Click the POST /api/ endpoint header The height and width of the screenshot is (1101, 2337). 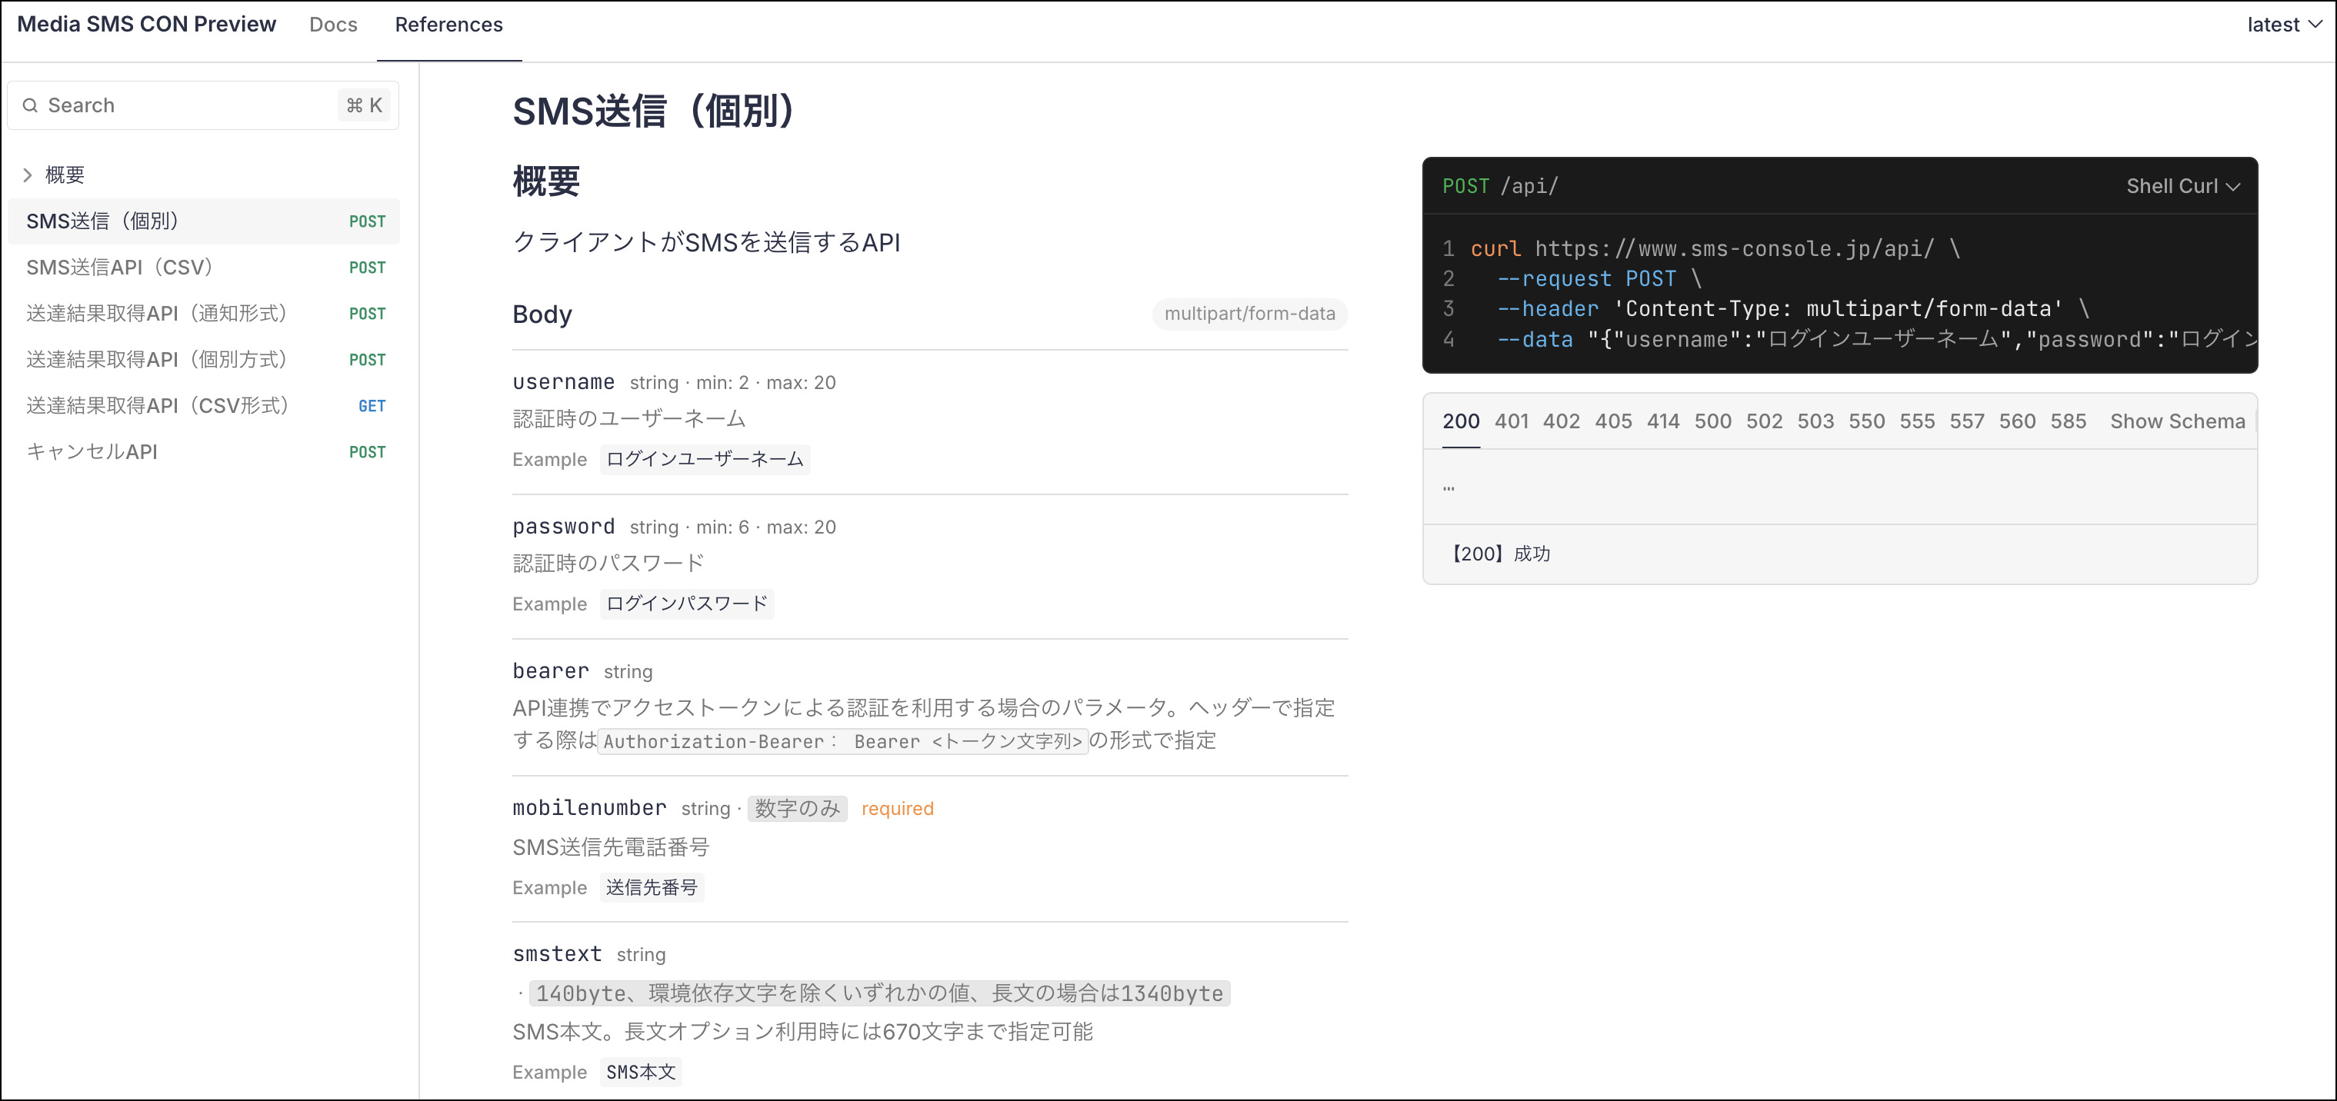pos(1501,186)
